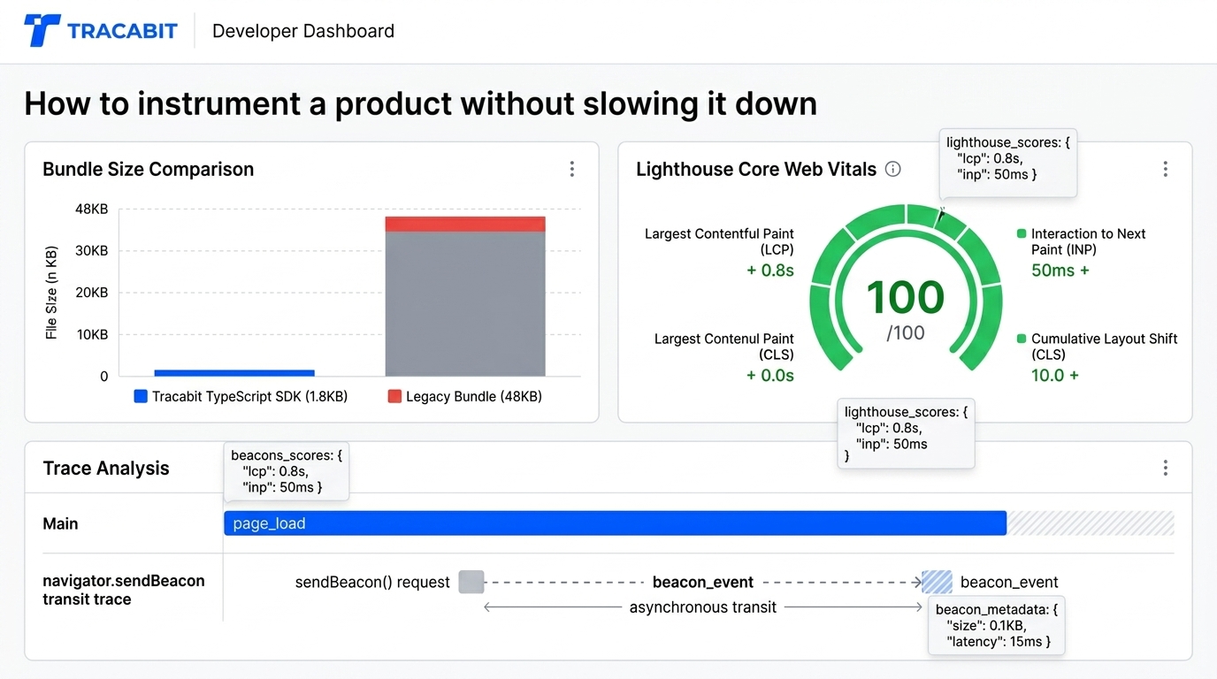Click red Legacy Bundle legend swatch

[x=394, y=396]
